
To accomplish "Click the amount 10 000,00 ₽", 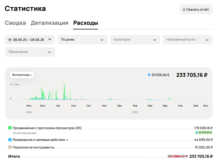I will click(x=204, y=147).
